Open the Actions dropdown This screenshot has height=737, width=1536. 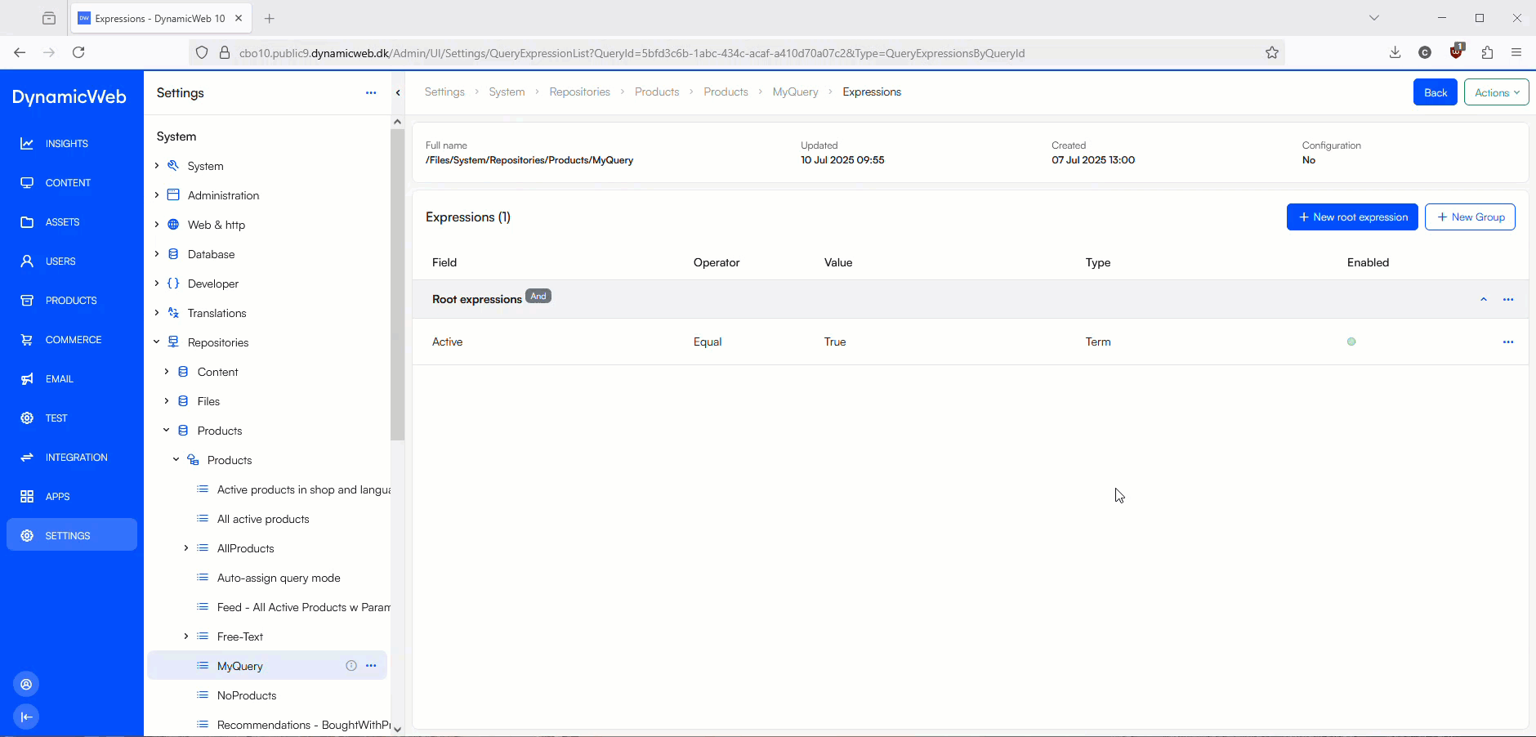[1496, 92]
